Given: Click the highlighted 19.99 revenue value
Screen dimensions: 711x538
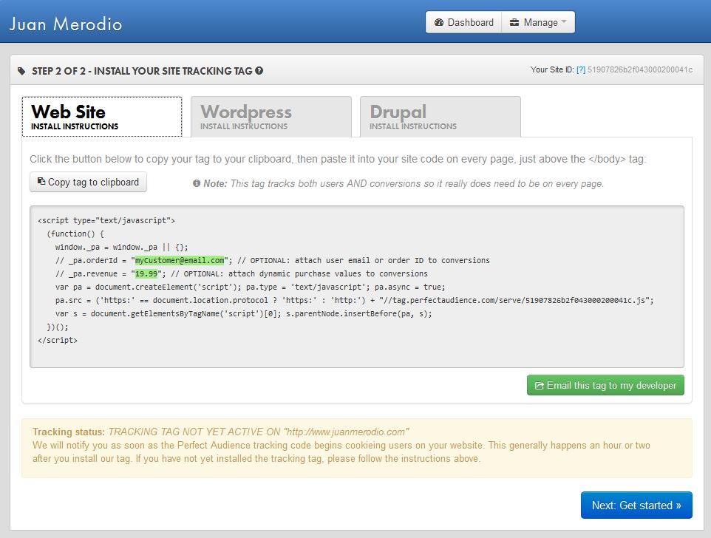Looking at the screenshot, I should (146, 273).
